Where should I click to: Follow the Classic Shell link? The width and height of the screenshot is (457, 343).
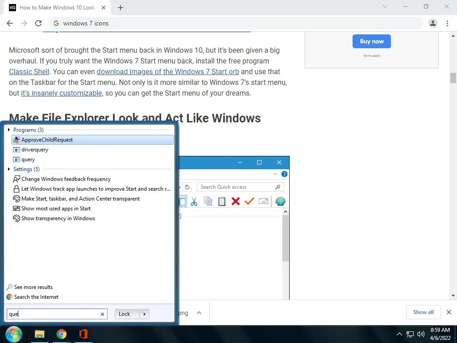pos(29,72)
